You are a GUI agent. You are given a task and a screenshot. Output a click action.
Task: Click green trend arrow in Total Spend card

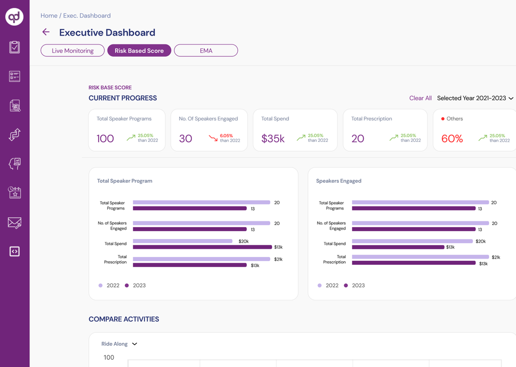pos(301,138)
